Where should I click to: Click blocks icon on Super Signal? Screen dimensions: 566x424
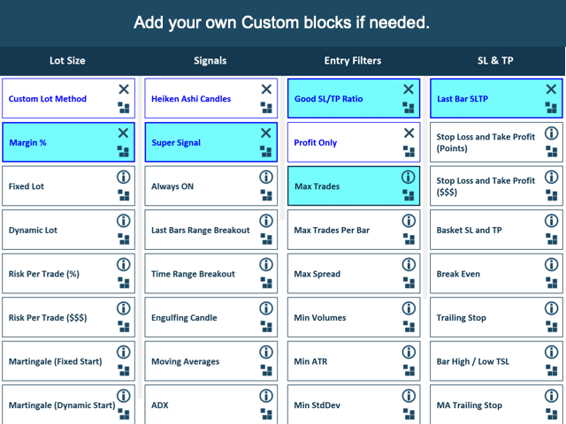pos(266,151)
